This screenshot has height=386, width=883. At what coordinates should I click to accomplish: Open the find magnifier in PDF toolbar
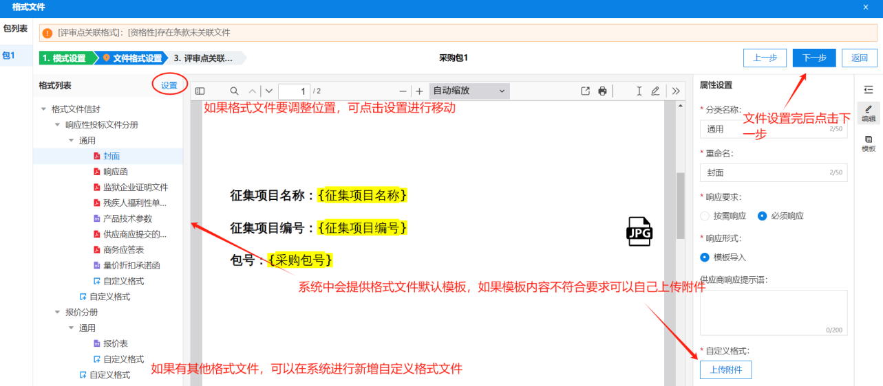(x=234, y=91)
